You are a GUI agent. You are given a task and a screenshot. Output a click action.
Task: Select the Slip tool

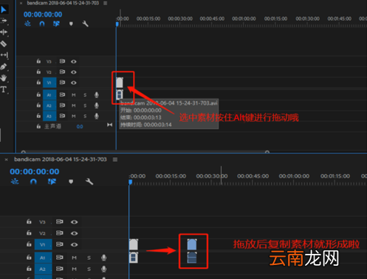pos(4,55)
